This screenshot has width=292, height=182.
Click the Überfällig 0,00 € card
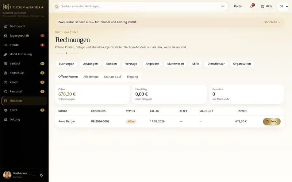pyautogui.click(x=169, y=94)
